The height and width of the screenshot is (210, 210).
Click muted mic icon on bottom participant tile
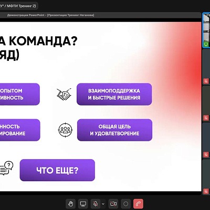[206, 191]
